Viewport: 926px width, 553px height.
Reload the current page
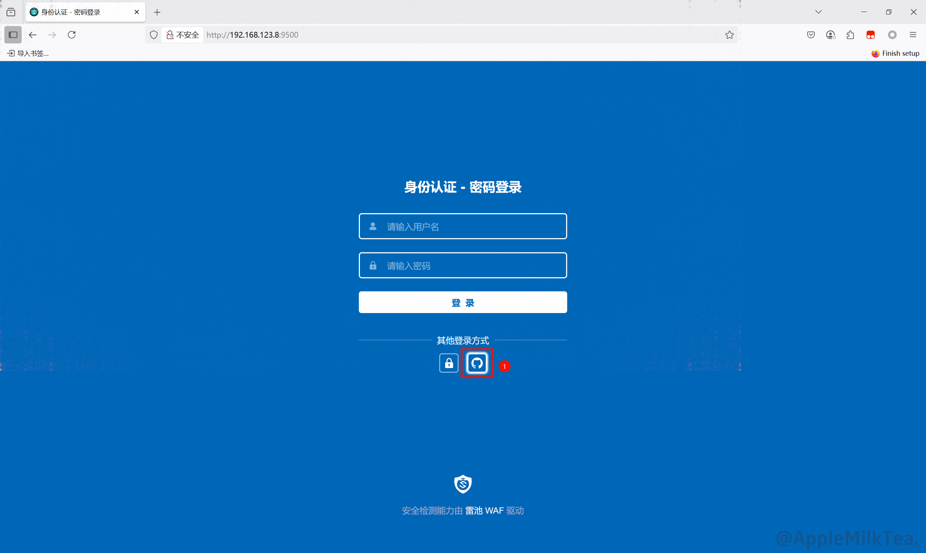[x=72, y=35]
